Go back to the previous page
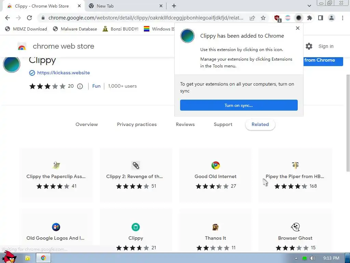 point(8,18)
